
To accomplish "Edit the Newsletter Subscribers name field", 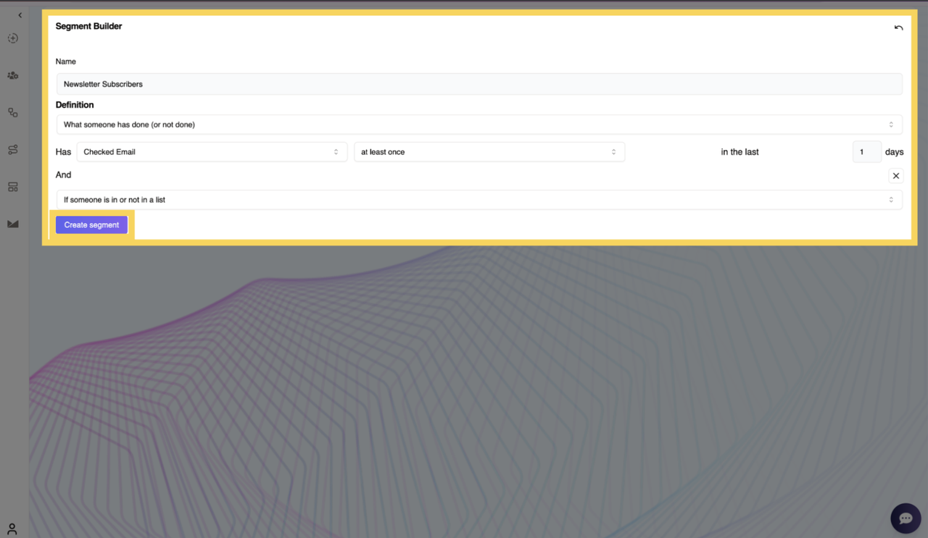I will click(x=479, y=84).
